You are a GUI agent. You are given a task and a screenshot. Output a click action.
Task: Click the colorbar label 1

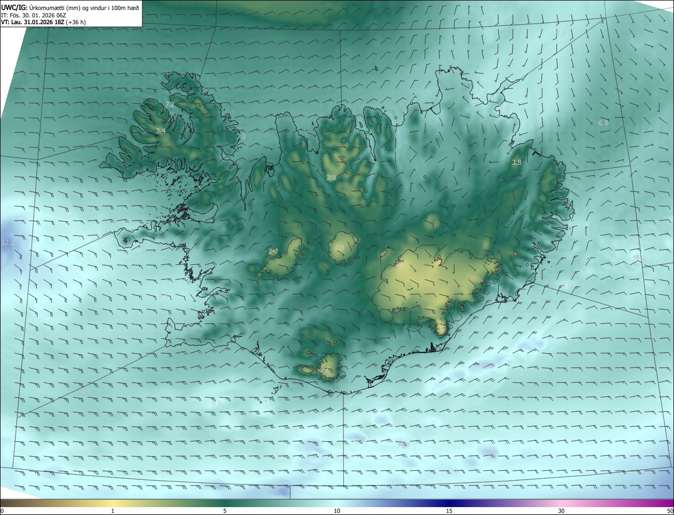tap(113, 511)
